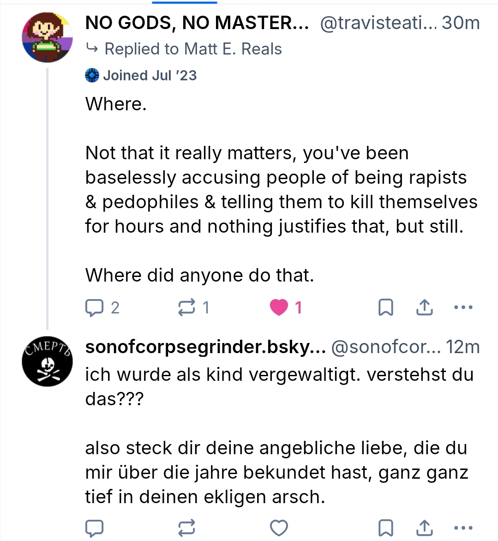
Task: Bookmark the NO GODS, NO MASTER post
Action: 385,307
